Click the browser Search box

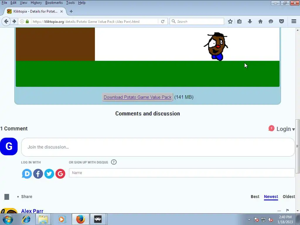click(x=197, y=21)
